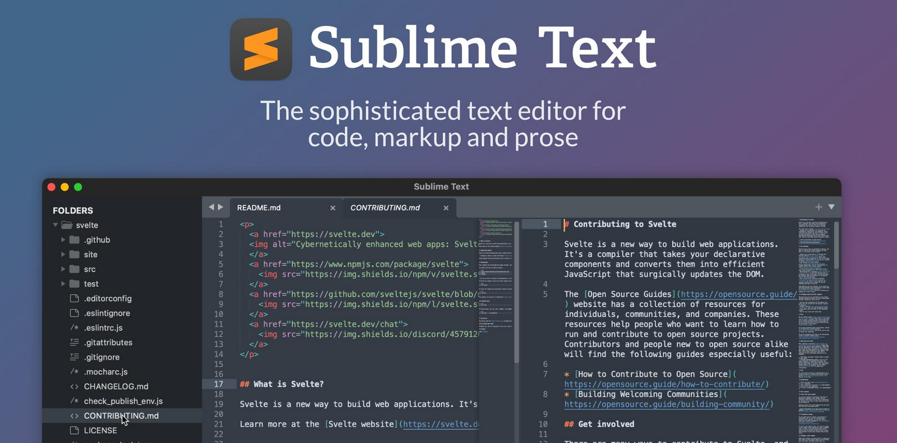Click the right pane vertical scrollbar
This screenshot has height=443, width=897.
click(x=836, y=246)
